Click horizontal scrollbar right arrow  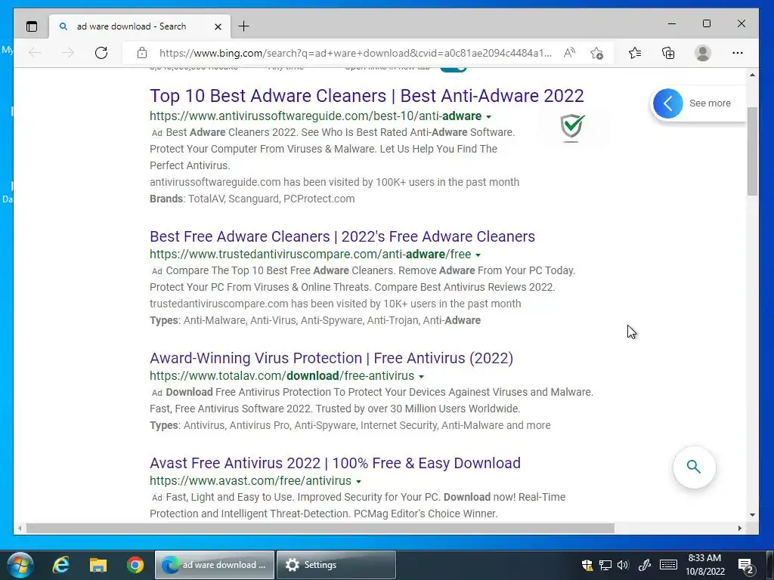tap(739, 528)
